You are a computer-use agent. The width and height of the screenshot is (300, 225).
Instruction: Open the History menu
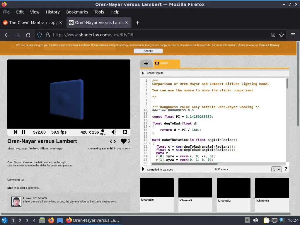pyautogui.click(x=53, y=12)
